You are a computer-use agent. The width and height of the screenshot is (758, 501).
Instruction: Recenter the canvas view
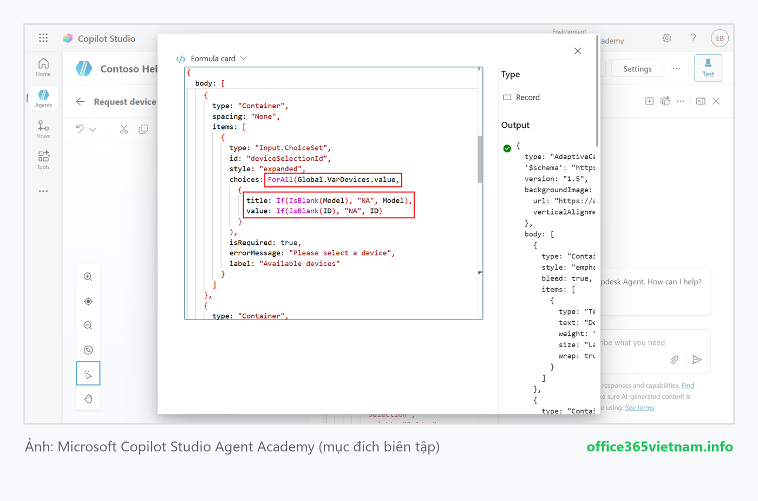tap(88, 301)
